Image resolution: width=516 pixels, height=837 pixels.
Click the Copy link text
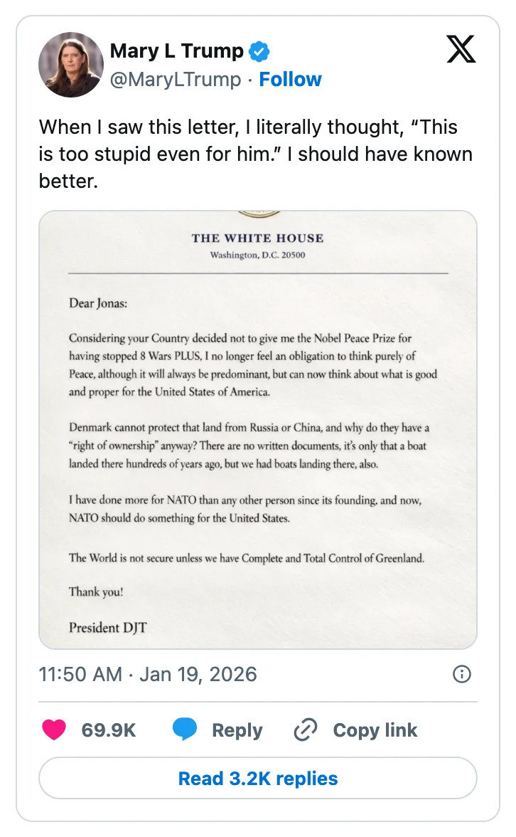[x=375, y=730]
